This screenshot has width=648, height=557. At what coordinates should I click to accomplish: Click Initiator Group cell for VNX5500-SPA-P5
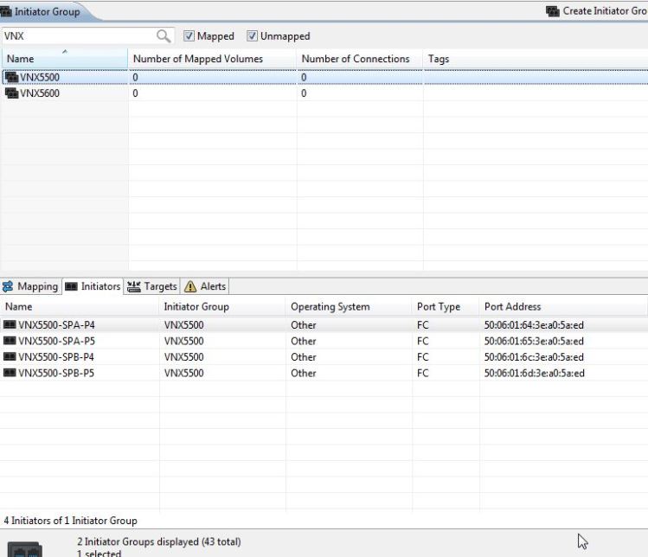(184, 342)
